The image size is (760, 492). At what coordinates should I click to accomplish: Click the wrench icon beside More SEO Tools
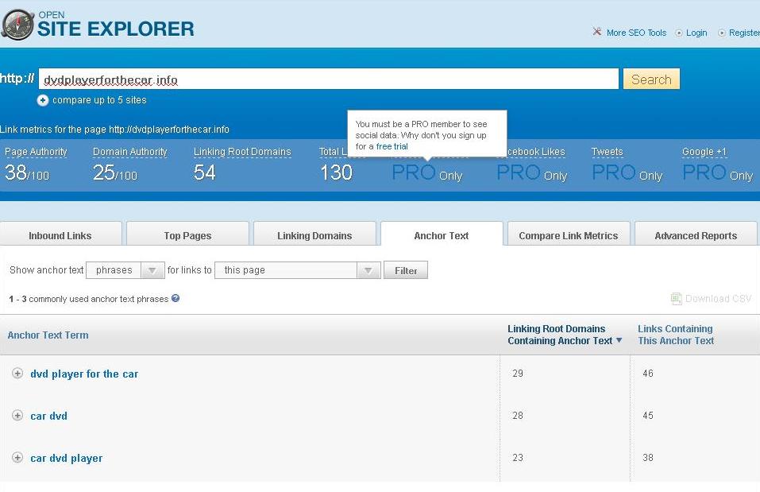click(x=596, y=32)
